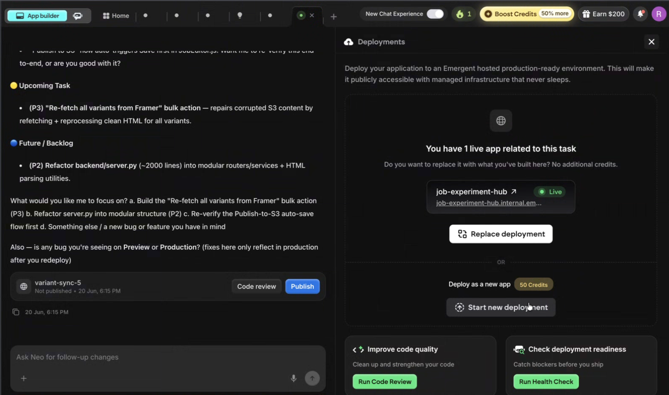The width and height of the screenshot is (669, 395).
Task: Run Health Check
Action: coord(546,381)
